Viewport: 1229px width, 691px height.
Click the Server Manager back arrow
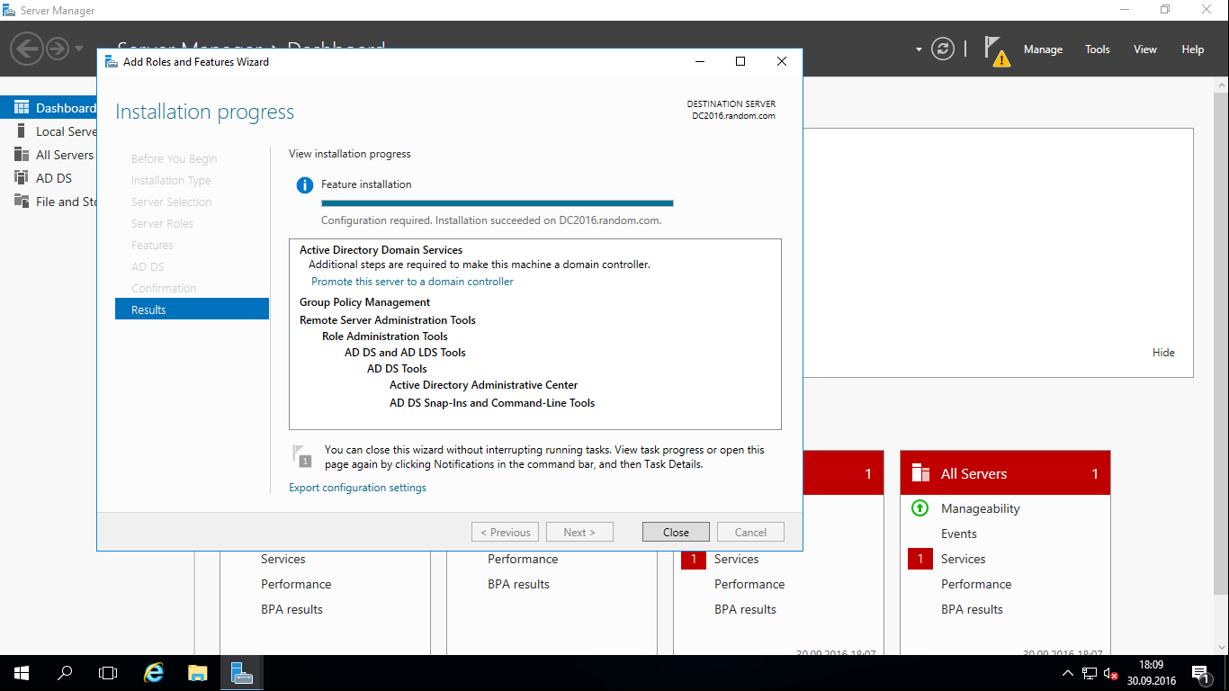pyautogui.click(x=28, y=48)
